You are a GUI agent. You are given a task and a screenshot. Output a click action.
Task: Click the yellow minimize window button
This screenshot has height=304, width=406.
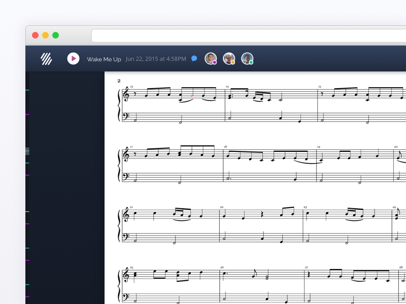point(45,35)
